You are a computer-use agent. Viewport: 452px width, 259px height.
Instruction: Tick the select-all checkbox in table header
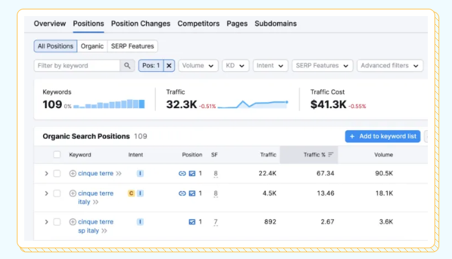coord(57,155)
